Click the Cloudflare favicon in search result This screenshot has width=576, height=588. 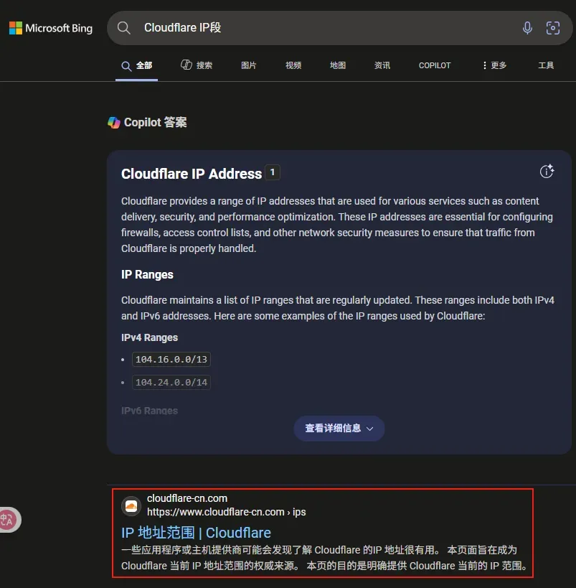[131, 505]
